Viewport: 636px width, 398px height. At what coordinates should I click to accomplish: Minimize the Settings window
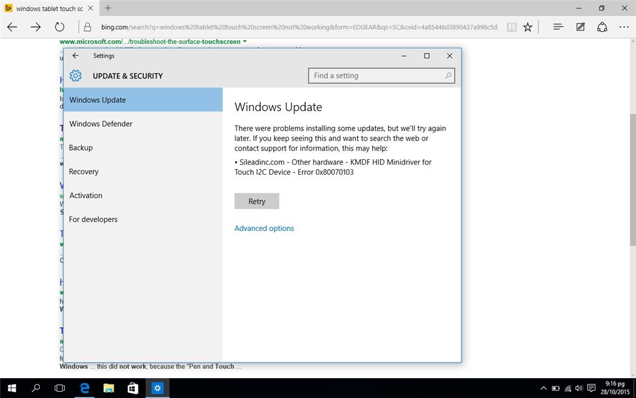click(404, 55)
